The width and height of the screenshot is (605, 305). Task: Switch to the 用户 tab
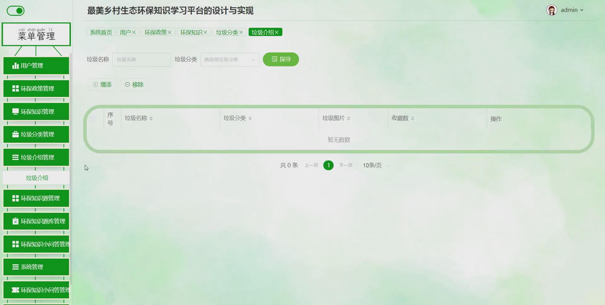coord(125,32)
